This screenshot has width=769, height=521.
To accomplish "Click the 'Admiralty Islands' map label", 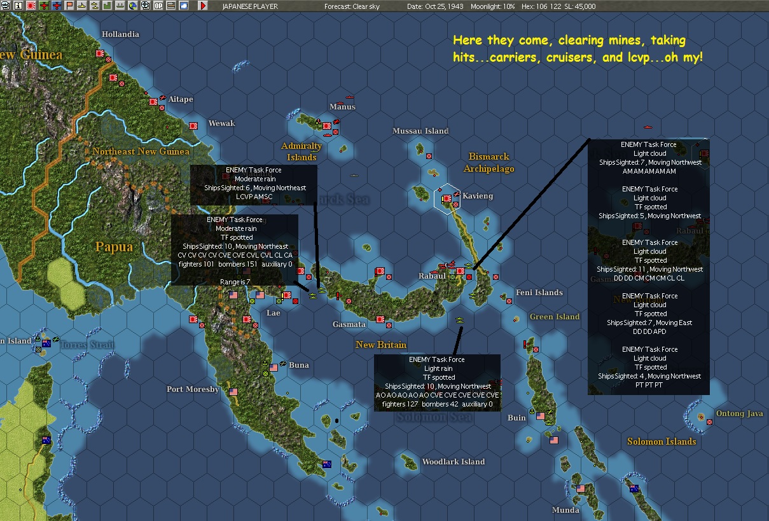I will (301, 151).
